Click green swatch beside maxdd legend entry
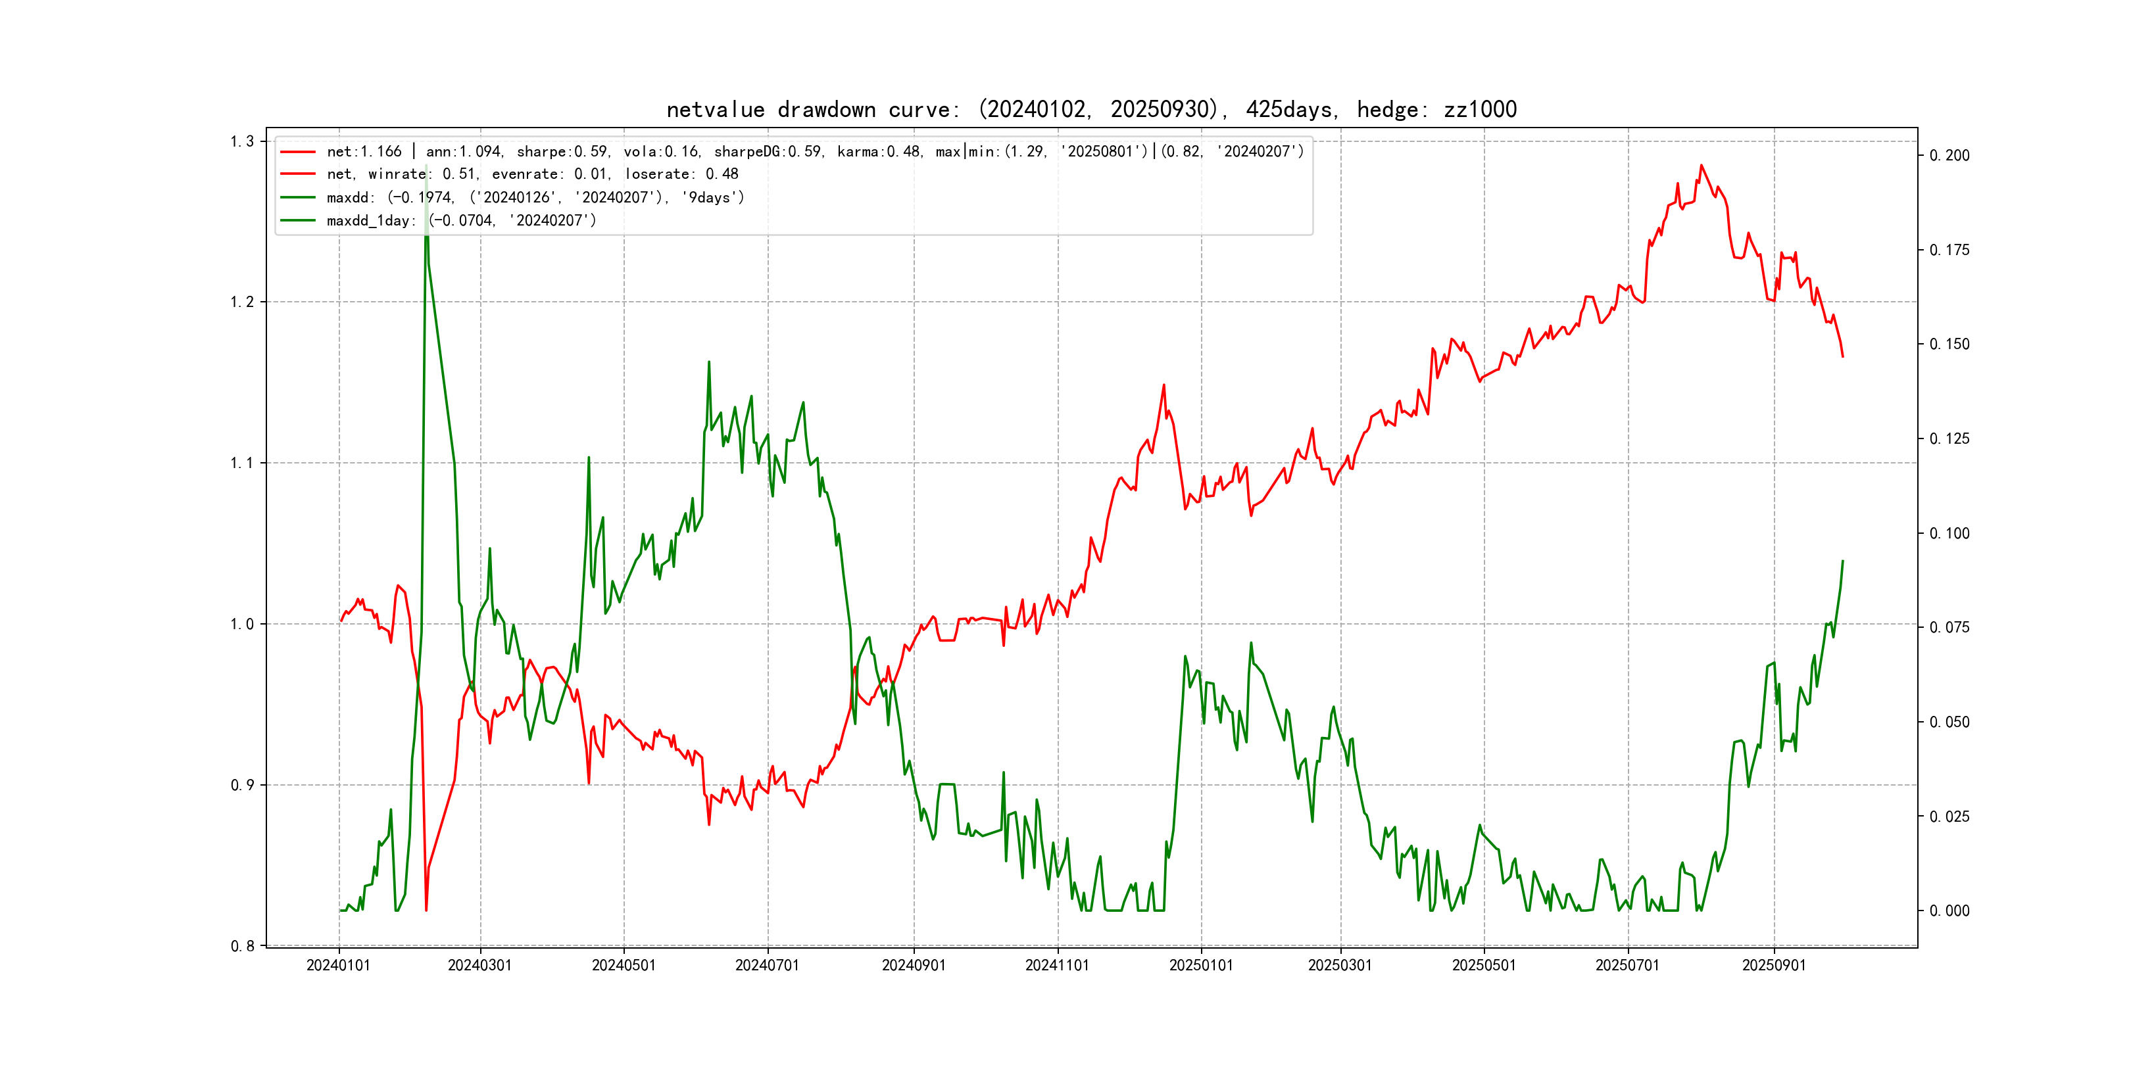2131x1065 pixels. [298, 198]
